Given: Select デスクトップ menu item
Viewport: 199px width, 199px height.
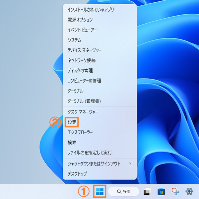Looking at the screenshot, I should (x=100, y=174).
